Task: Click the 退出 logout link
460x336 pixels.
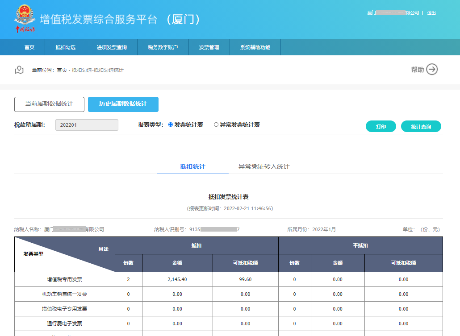Action: click(x=431, y=13)
